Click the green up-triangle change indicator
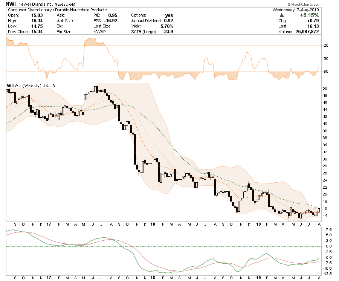Image resolution: width=339 pixels, height=281 pixels. (281, 15)
